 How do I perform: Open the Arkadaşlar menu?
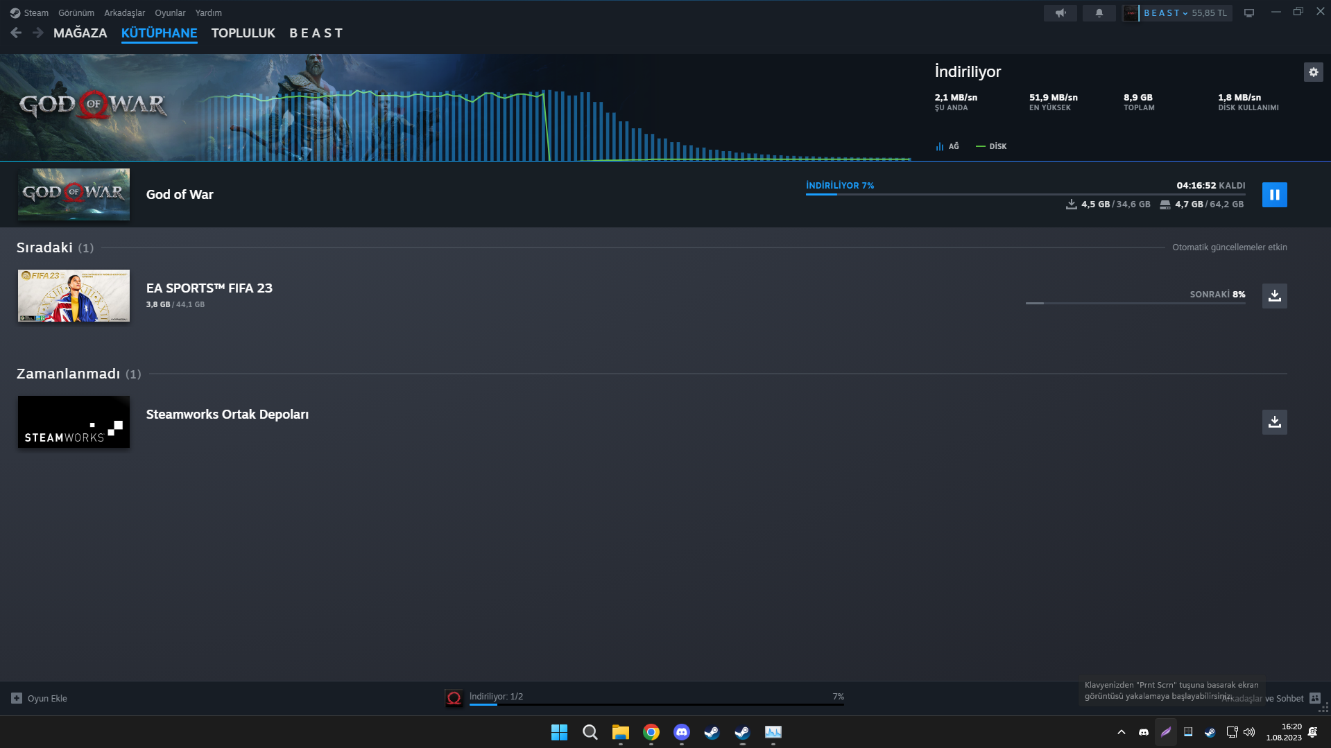tap(125, 12)
